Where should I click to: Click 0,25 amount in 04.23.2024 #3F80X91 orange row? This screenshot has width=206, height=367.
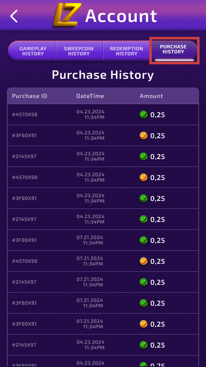[158, 136]
